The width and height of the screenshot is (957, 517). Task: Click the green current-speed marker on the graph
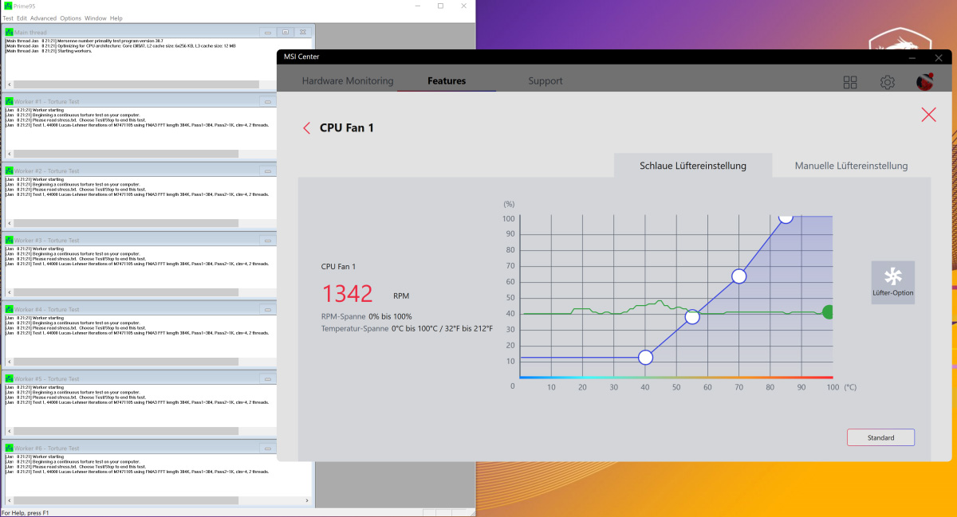pyautogui.click(x=828, y=312)
